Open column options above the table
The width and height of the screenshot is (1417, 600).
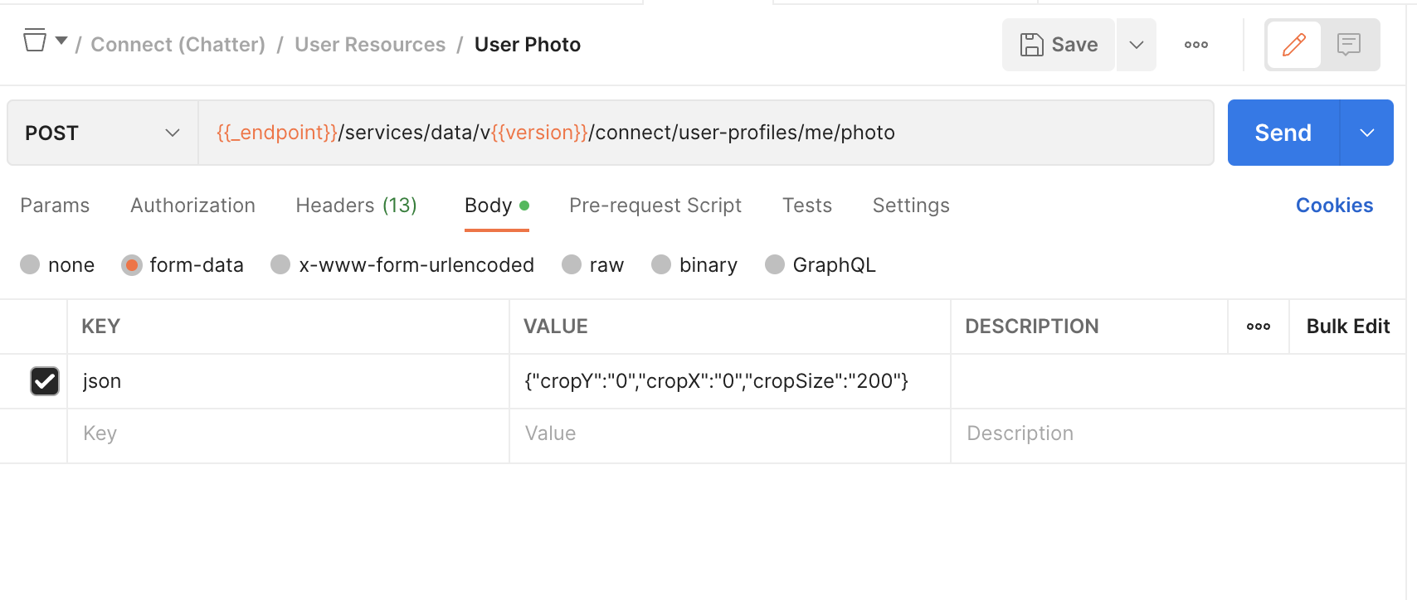[1258, 327]
